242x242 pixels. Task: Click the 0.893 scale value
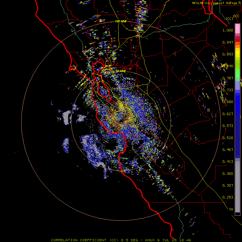[x=228, y=54]
